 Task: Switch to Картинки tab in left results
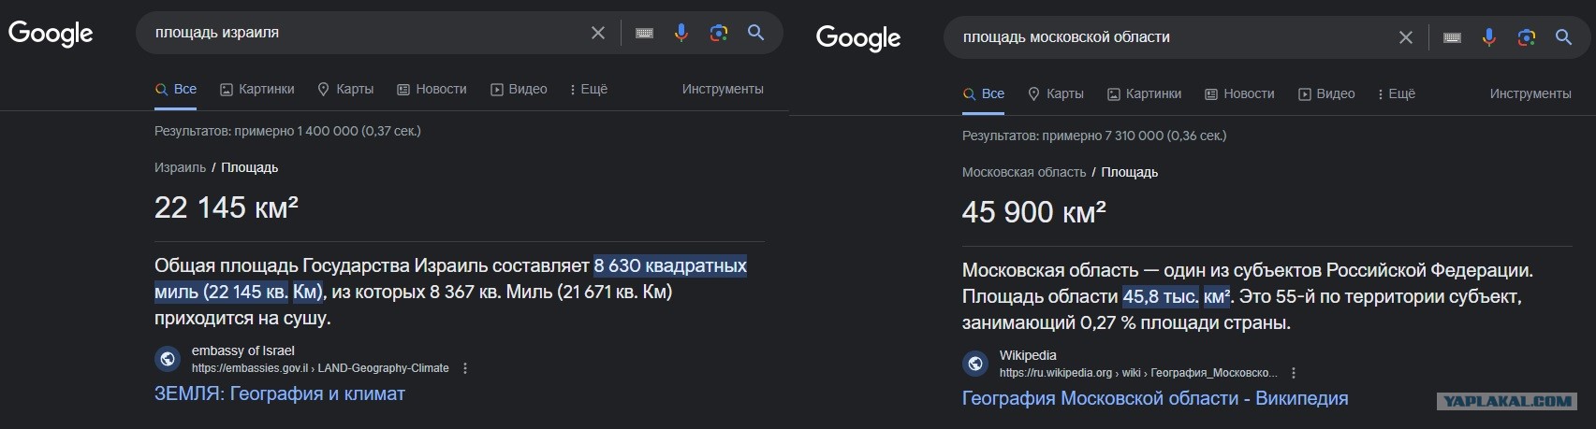(257, 89)
